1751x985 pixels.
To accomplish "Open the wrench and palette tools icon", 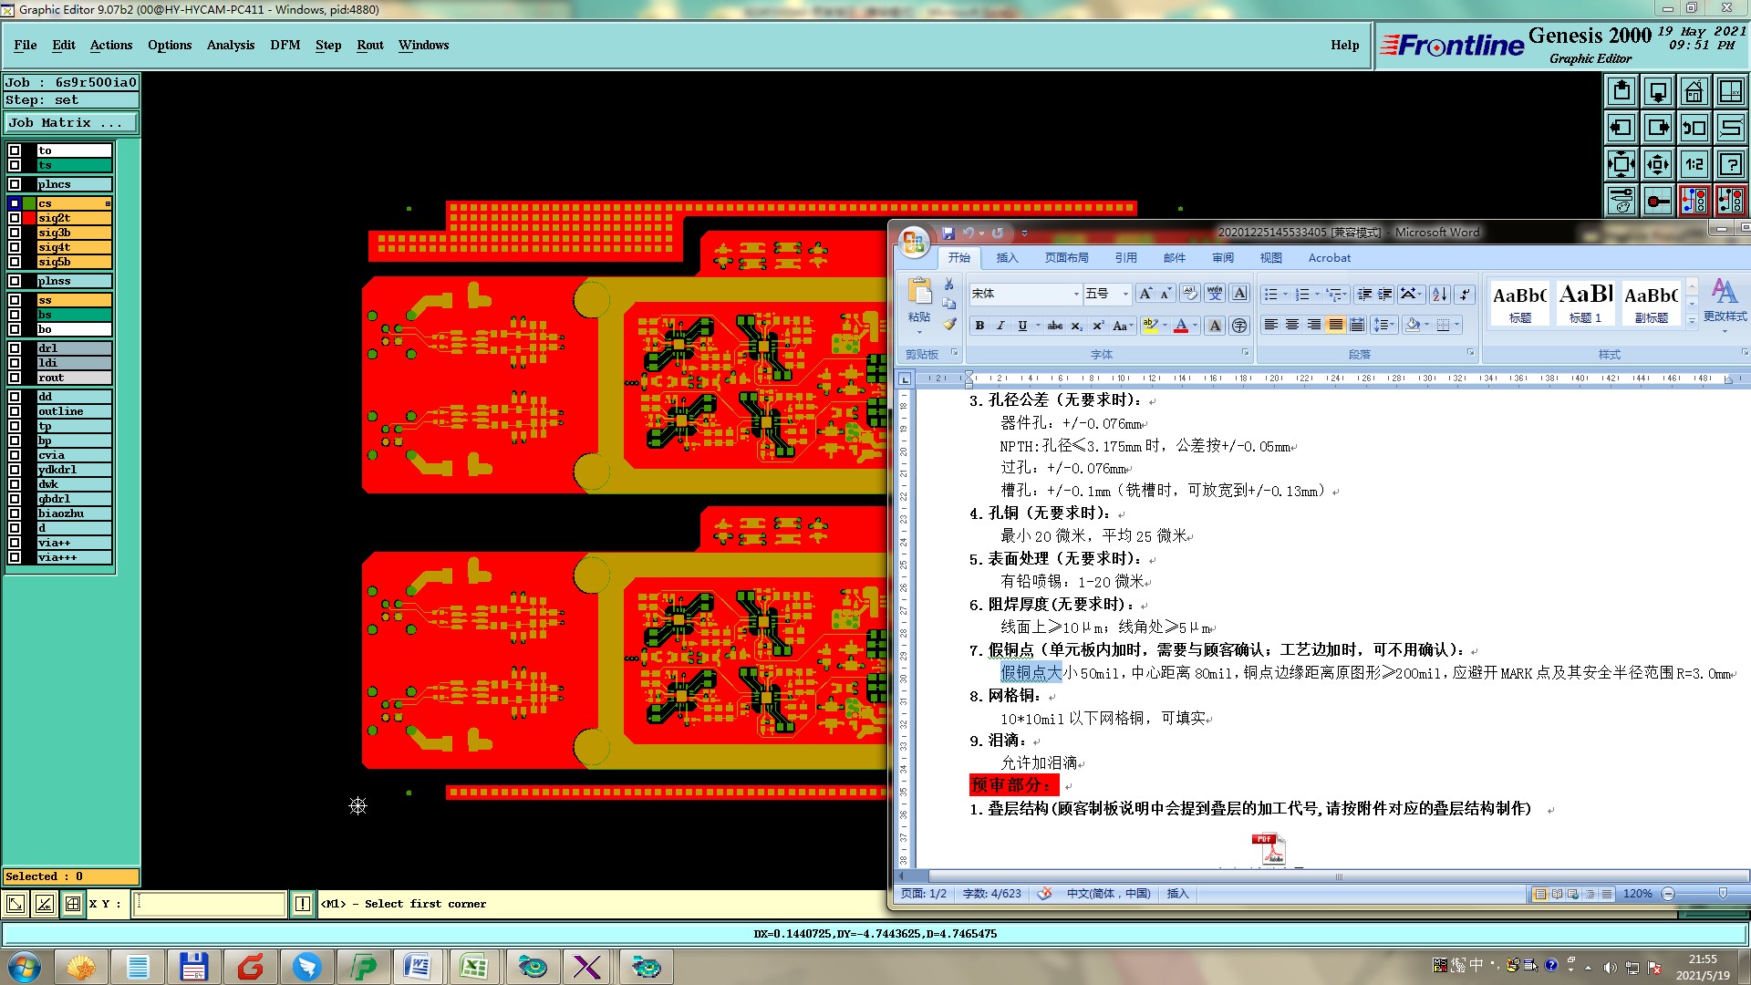I will (1621, 201).
